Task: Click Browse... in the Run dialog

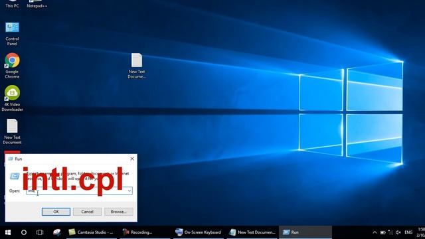Action: point(119,212)
